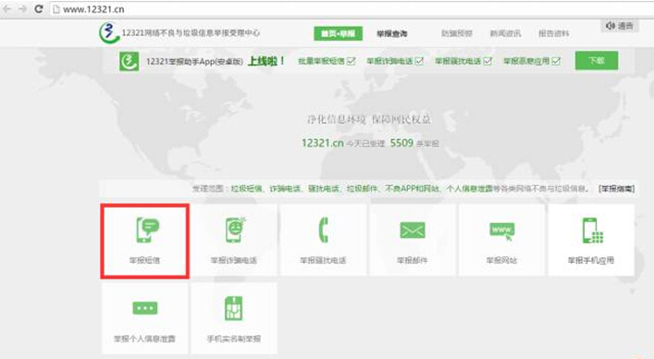The image size is (654, 359).
Task: Open the 新闻资讯 navigation item
Action: coord(505,33)
